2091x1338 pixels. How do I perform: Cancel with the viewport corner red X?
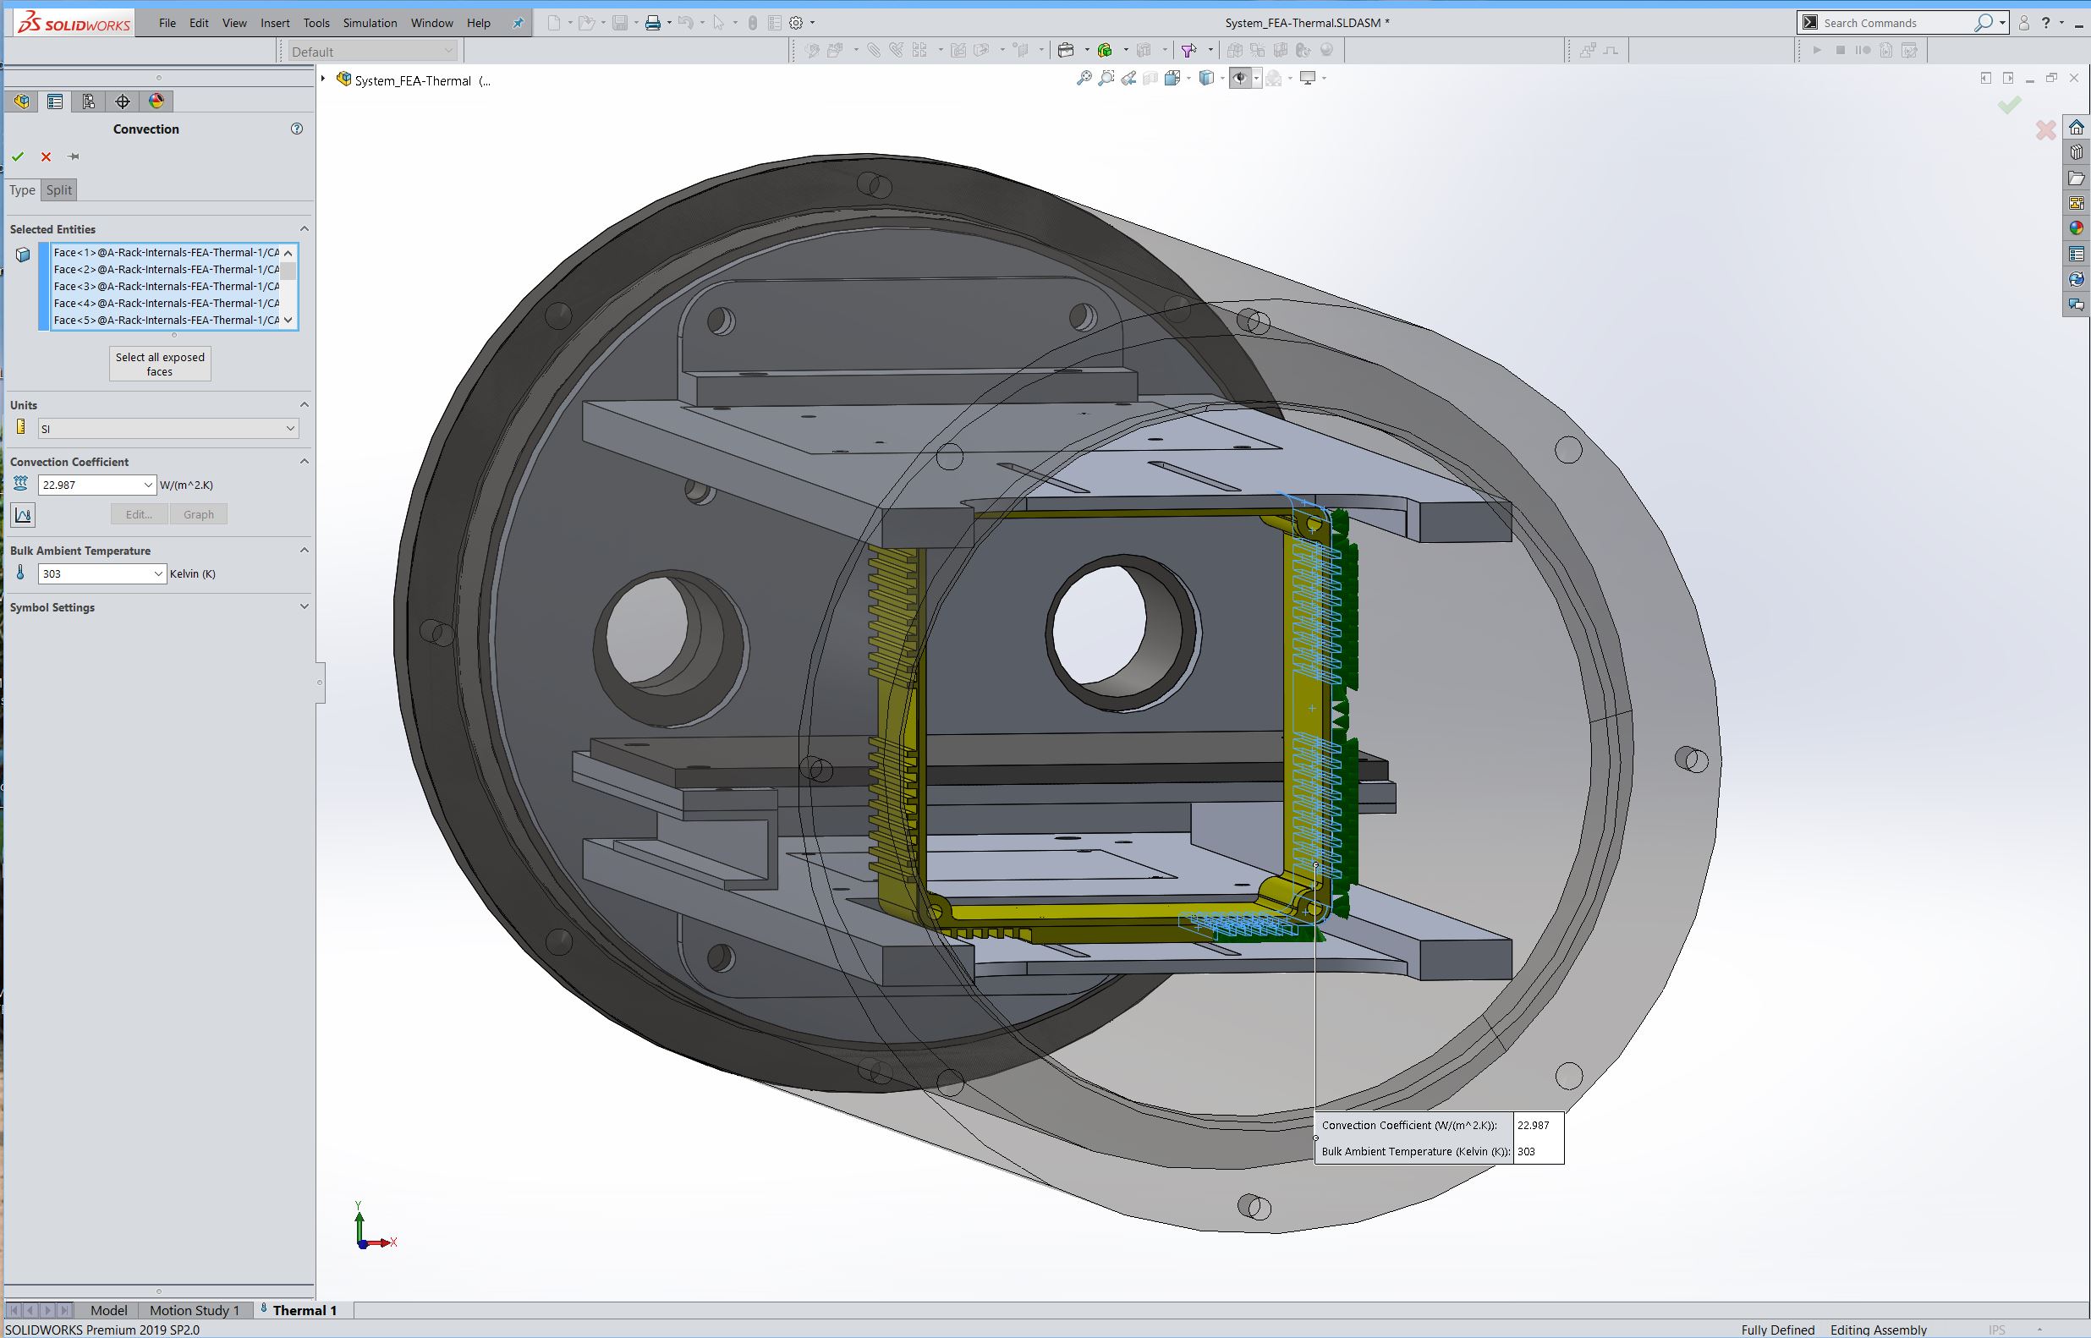pyautogui.click(x=2046, y=130)
